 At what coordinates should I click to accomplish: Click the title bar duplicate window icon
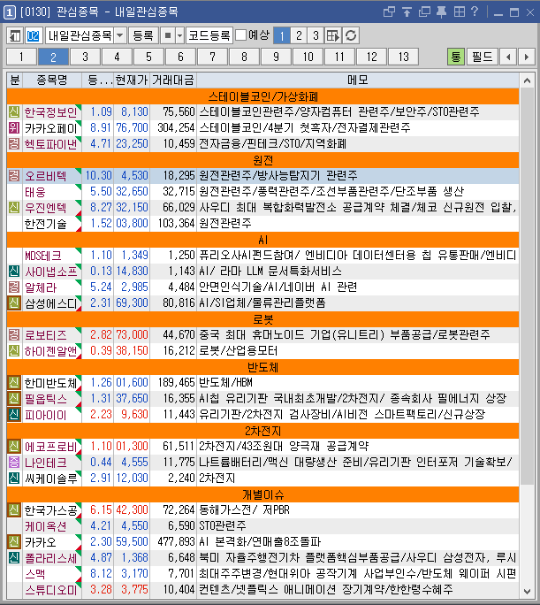point(424,12)
